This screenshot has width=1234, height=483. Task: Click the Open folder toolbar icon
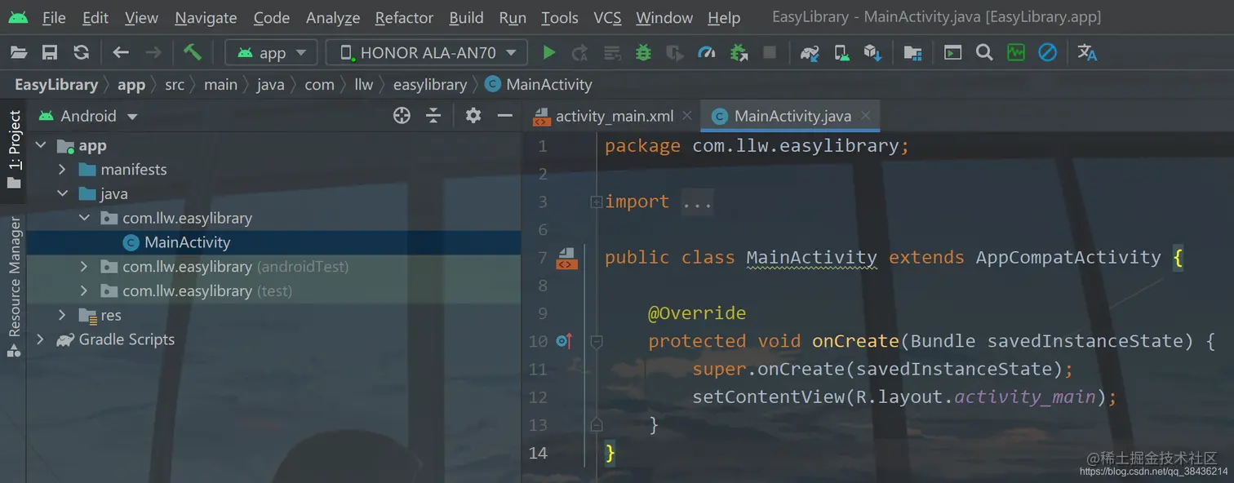19,53
